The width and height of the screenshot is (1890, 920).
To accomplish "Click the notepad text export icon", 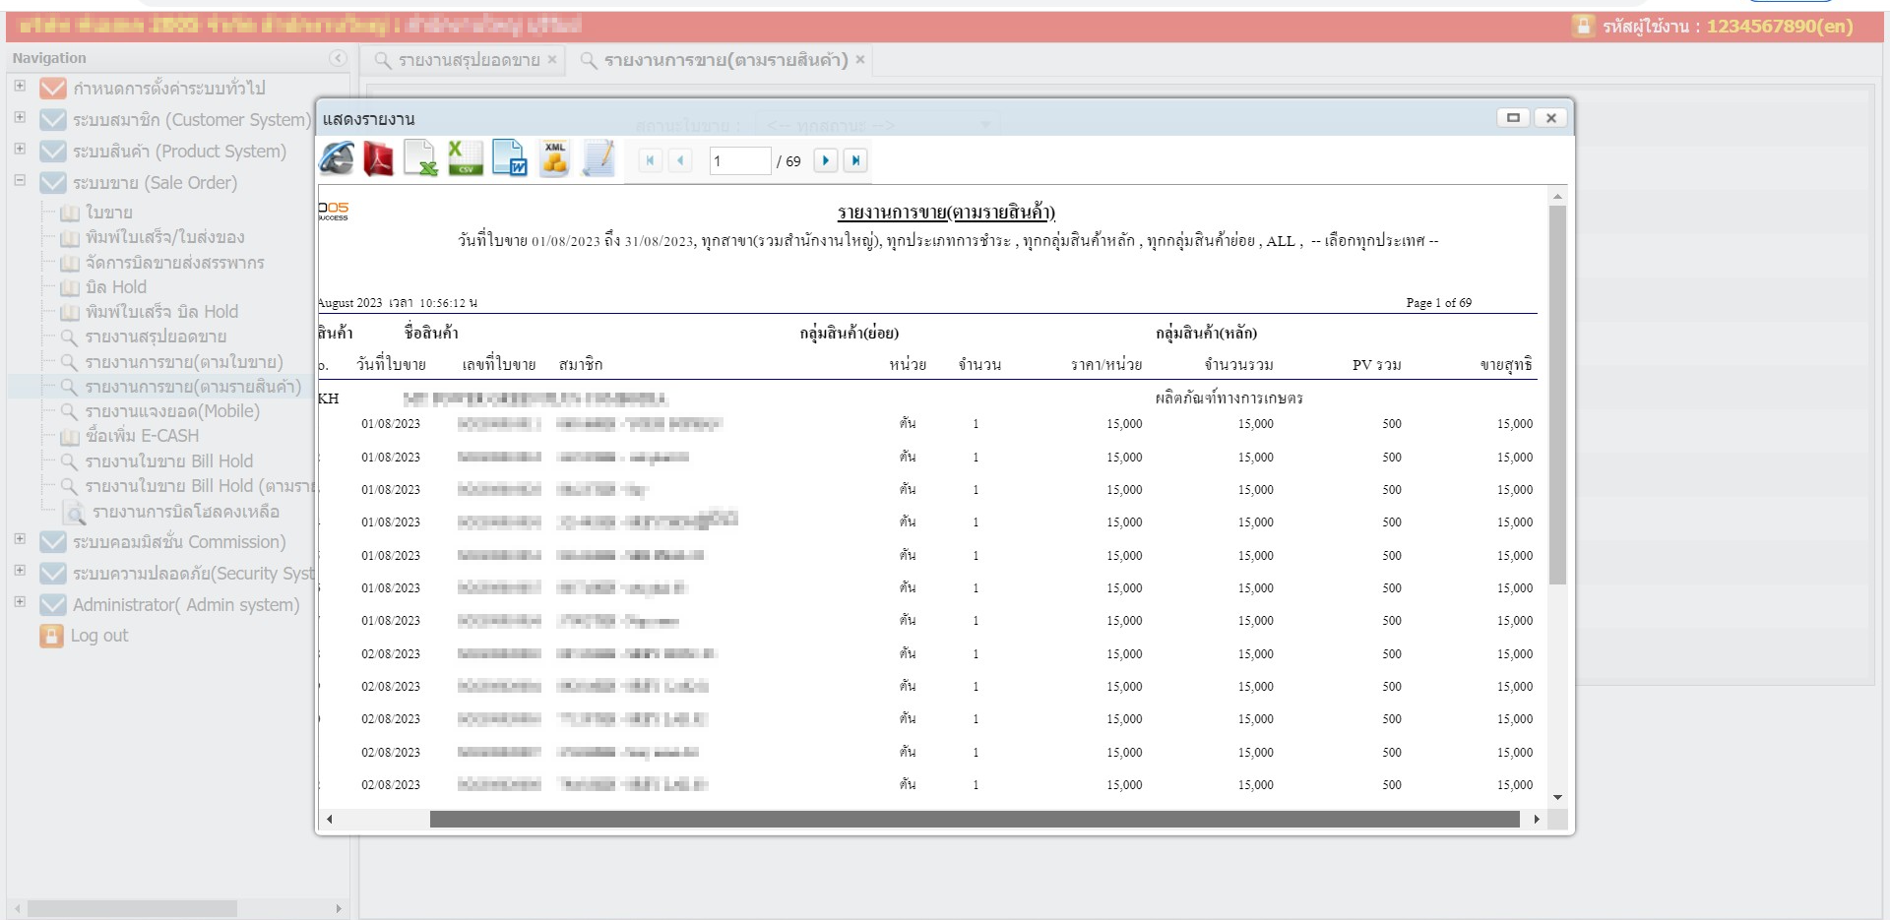I will 598,159.
